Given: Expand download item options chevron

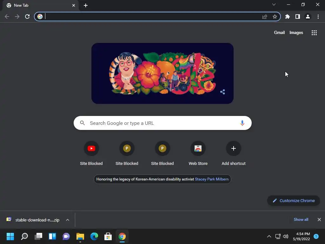Looking at the screenshot, I should pos(68,220).
